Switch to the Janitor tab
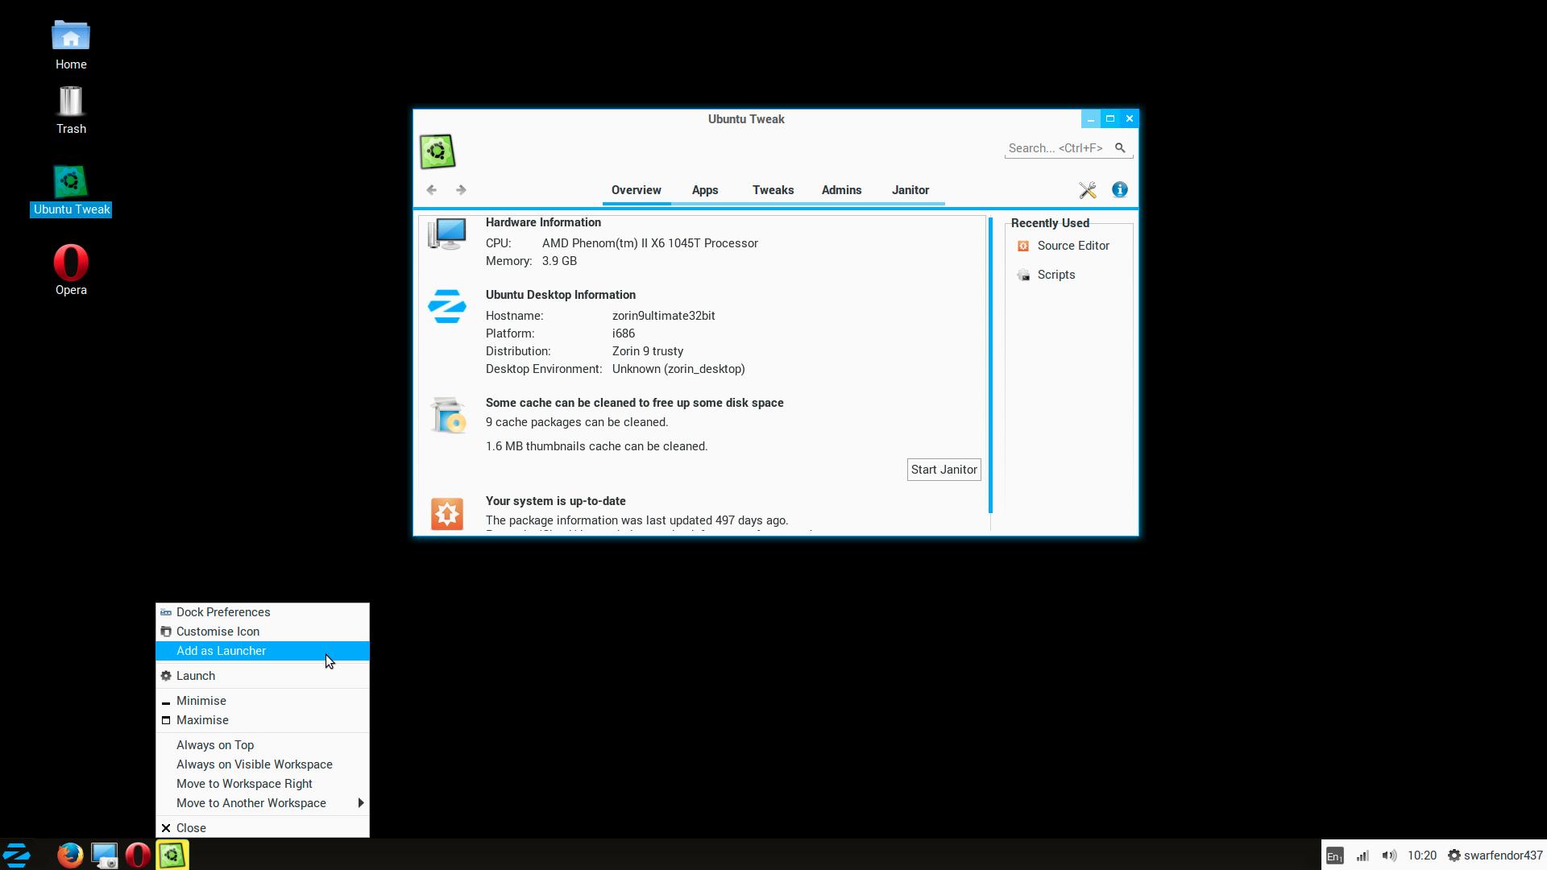 tap(910, 190)
